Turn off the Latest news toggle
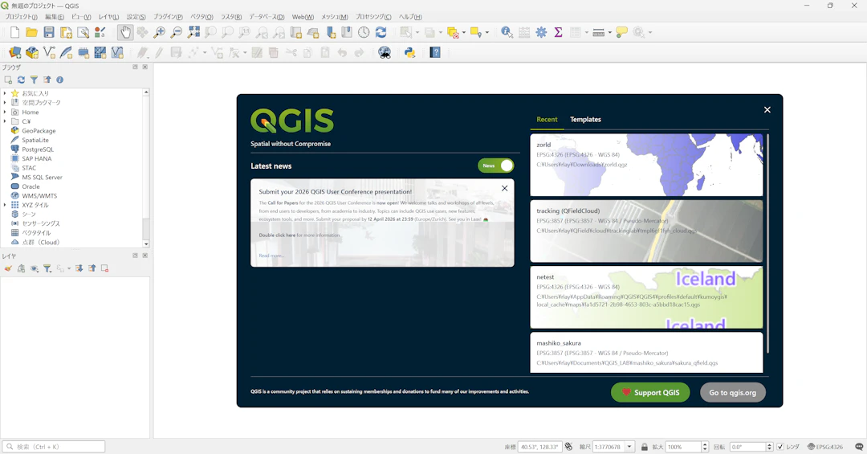The image size is (867, 454). click(x=496, y=166)
